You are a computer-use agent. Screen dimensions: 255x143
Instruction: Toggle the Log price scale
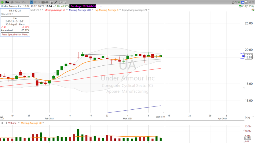(x=247, y=117)
